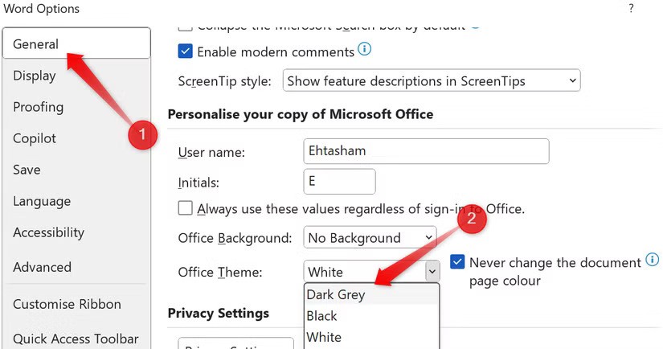Open ScreenTip style dropdown

(432, 80)
